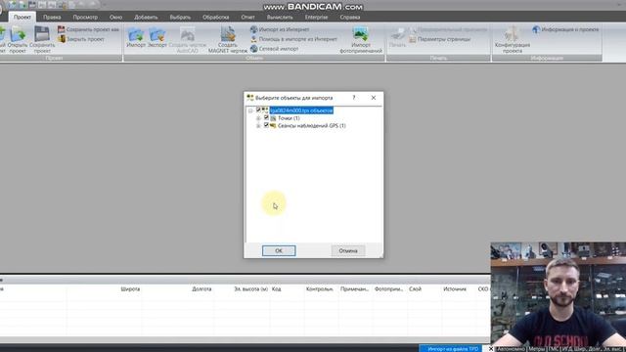Expand the Точки (1) node
Screen dimensions: 626x352
[258, 118]
